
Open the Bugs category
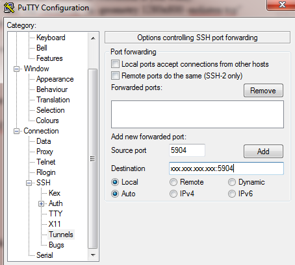point(57,245)
